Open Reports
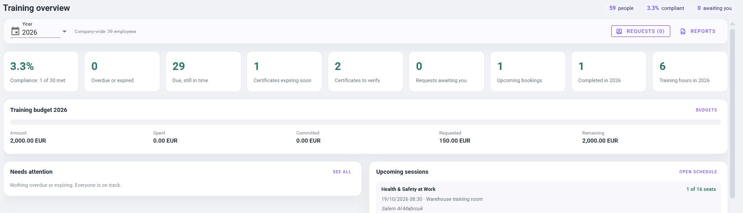Screen dimensions: 743x213 point(698,31)
